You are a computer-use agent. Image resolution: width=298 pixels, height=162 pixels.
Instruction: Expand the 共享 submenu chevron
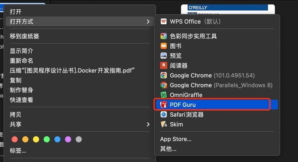(x=148, y=124)
